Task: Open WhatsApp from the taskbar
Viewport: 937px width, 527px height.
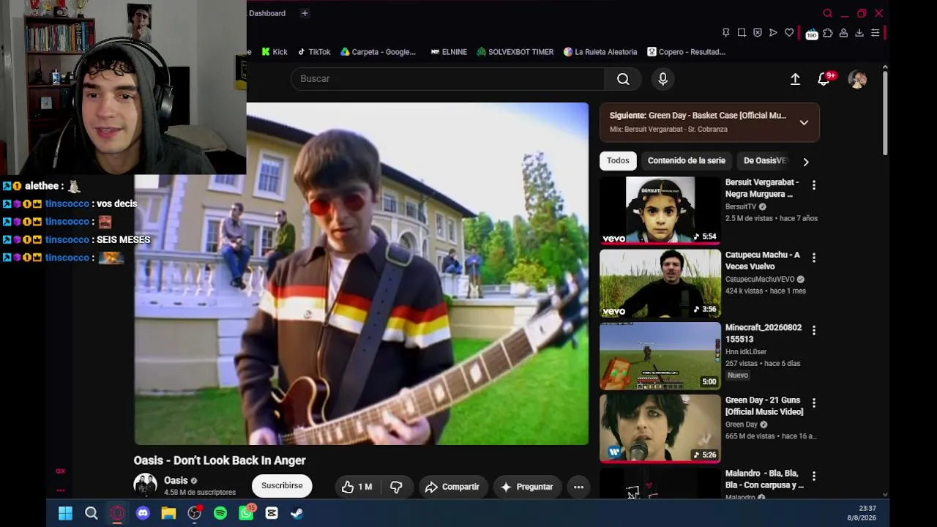Action: [247, 513]
